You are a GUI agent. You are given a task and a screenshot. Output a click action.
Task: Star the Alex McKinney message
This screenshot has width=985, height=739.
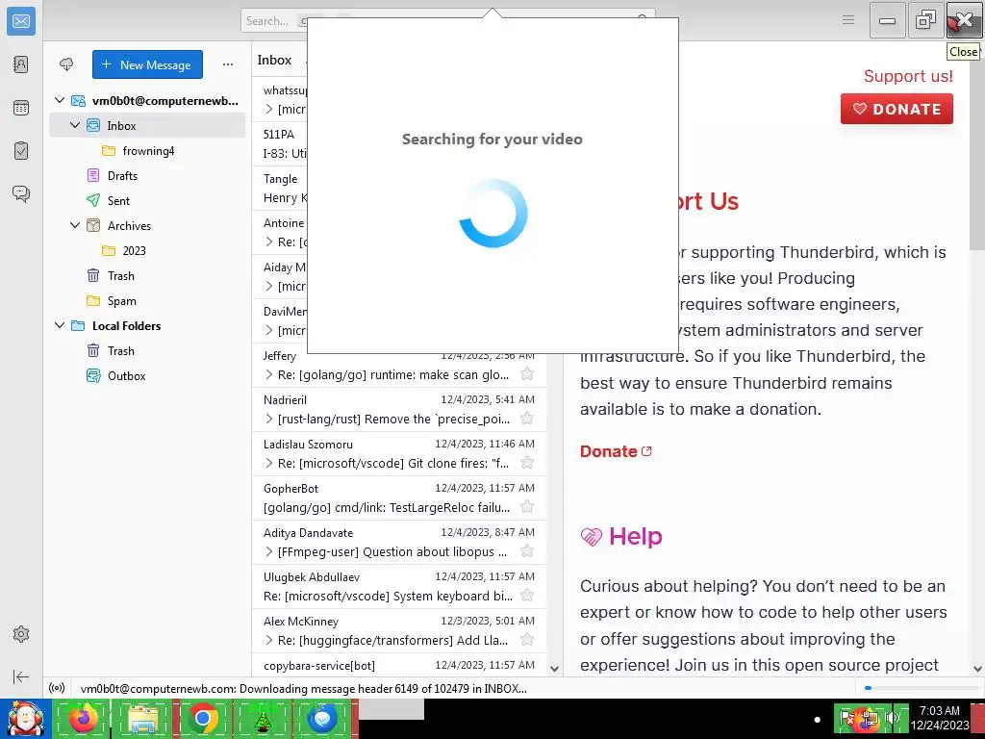coord(527,640)
